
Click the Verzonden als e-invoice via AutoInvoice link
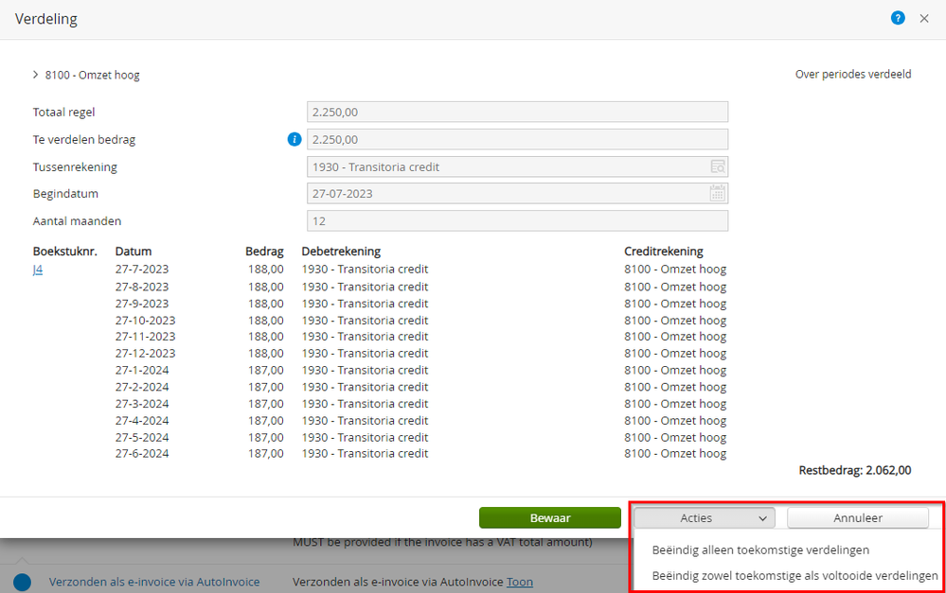point(154,582)
